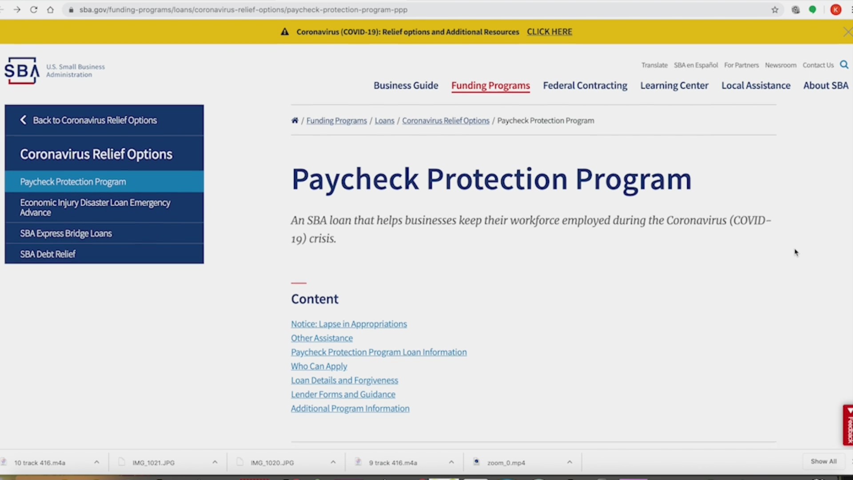Open the red Feedback tab
Viewport: 853px width, 480px height.
pyautogui.click(x=848, y=425)
